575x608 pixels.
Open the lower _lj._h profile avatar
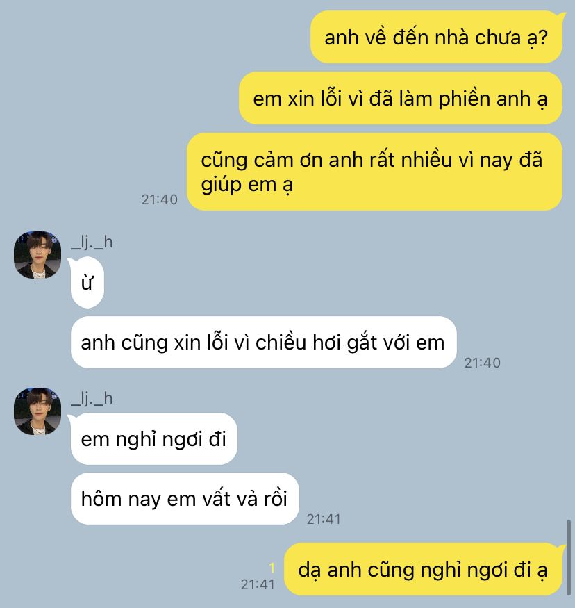pyautogui.click(x=37, y=411)
